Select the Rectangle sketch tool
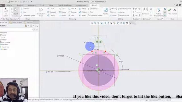 click(52, 12)
